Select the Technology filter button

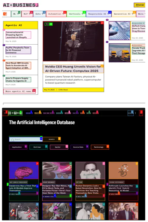click(100, 147)
